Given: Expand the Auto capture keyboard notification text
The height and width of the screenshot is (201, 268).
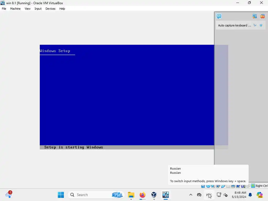Looking at the screenshot, I should coord(234,25).
